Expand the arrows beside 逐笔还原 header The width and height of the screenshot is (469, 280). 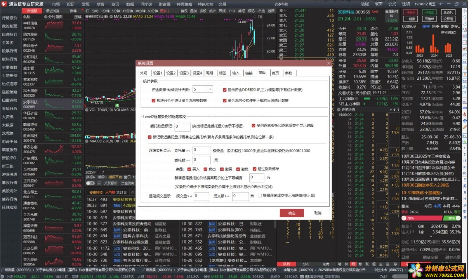click(394, 110)
